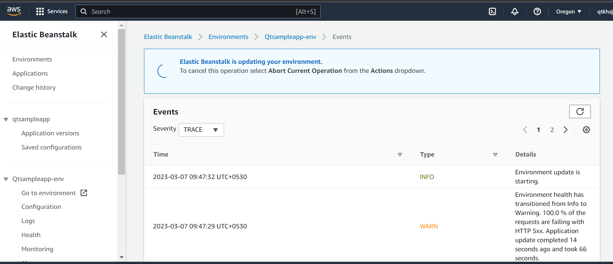Open the notifications bell
This screenshot has height=264, width=613.
click(x=514, y=12)
